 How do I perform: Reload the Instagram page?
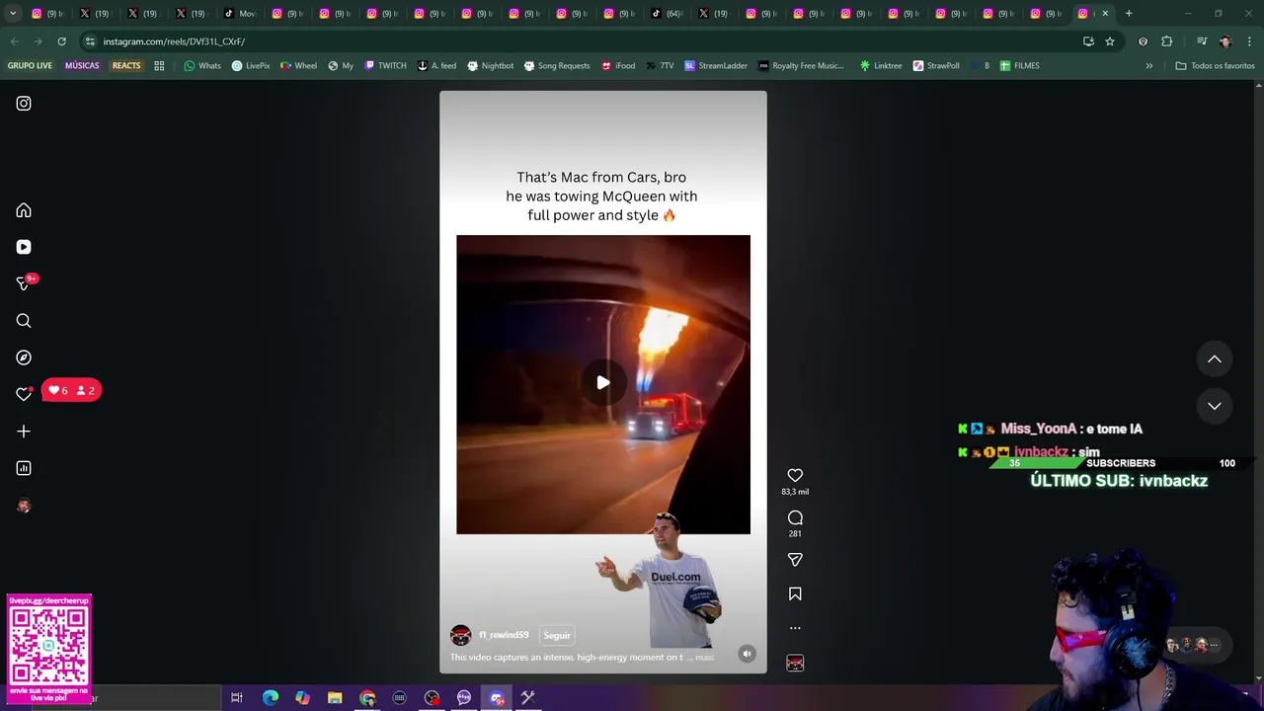[61, 41]
